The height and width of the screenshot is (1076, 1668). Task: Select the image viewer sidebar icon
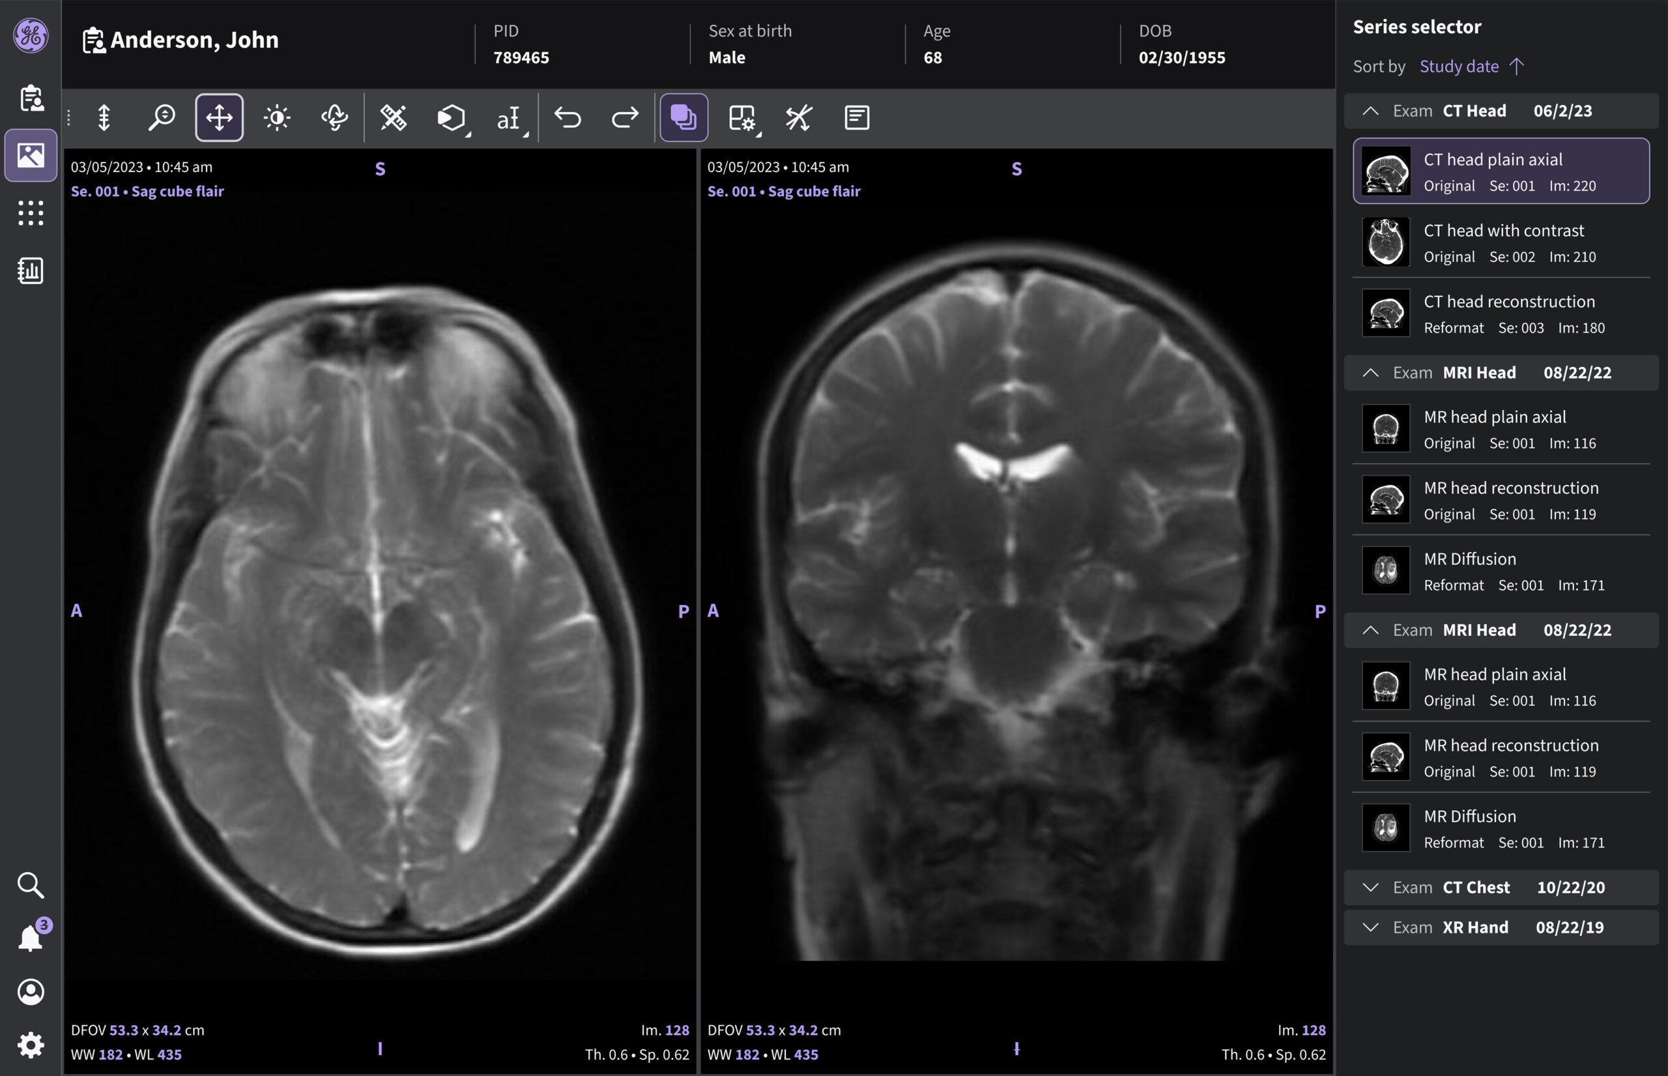(x=31, y=155)
